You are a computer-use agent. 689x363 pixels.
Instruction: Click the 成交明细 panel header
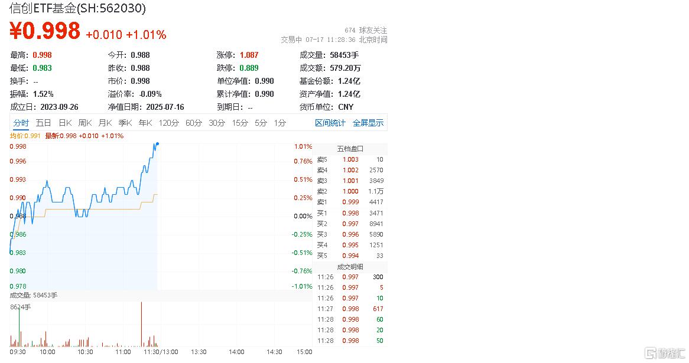350,267
